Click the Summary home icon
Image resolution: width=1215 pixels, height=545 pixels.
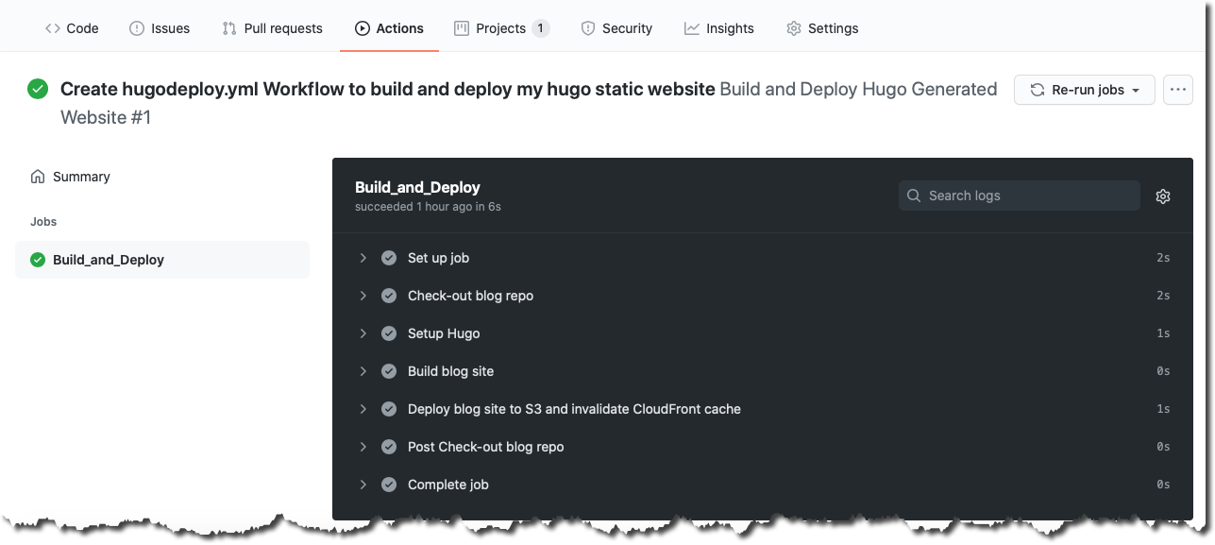click(x=38, y=177)
